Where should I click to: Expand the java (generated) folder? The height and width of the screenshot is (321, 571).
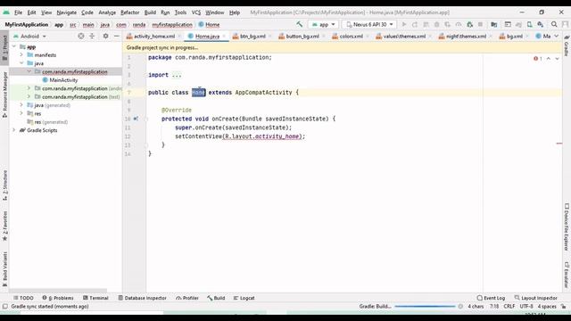(21, 105)
